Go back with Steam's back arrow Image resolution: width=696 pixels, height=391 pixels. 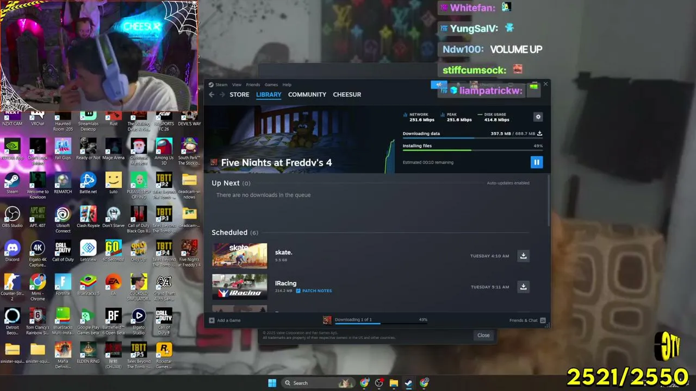[x=212, y=94]
